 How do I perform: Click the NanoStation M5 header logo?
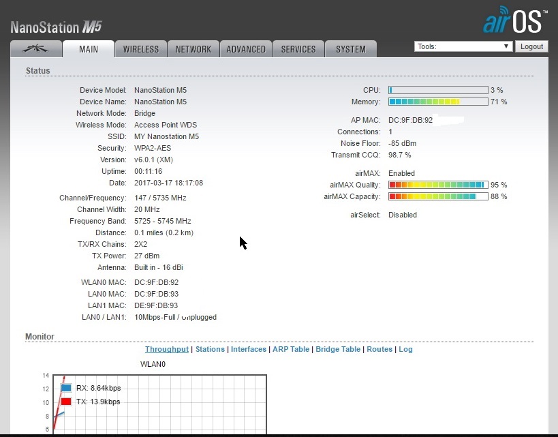[57, 27]
